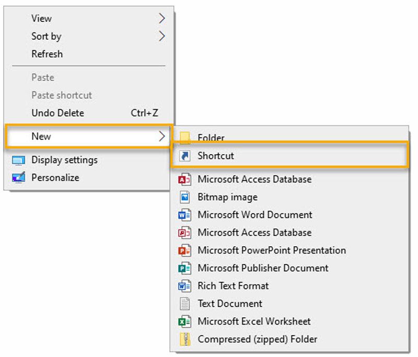418x357 pixels.
Task: Select the Bitmap image icon
Action: point(185,197)
